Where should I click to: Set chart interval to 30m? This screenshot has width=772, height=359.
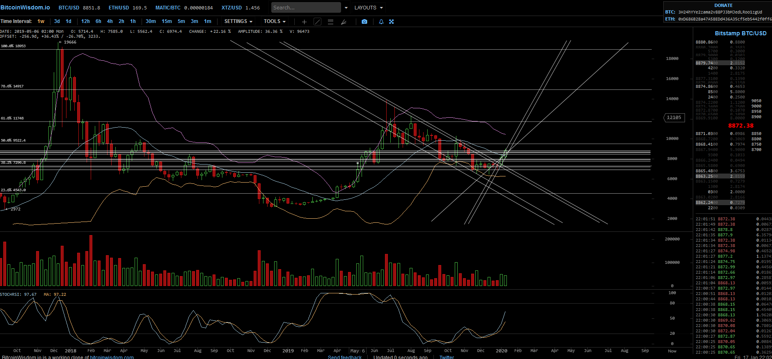pos(151,21)
